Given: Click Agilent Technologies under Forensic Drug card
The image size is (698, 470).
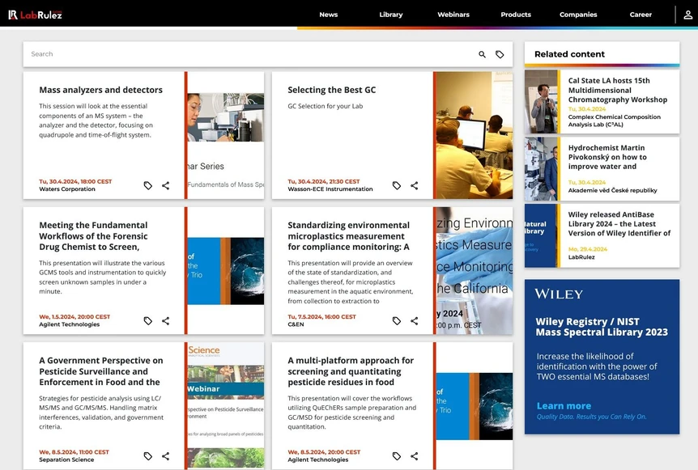Looking at the screenshot, I should pos(69,324).
